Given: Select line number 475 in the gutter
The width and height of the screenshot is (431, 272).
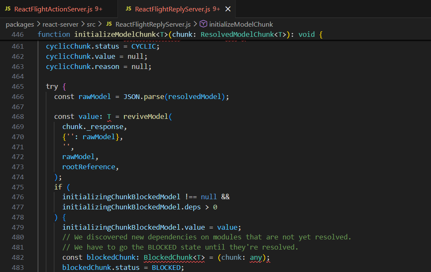Looking at the screenshot, I should pyautogui.click(x=18, y=187).
